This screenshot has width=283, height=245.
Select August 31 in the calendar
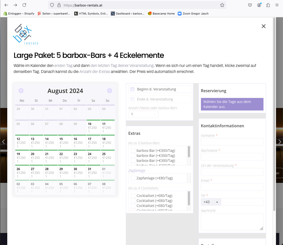(94, 172)
